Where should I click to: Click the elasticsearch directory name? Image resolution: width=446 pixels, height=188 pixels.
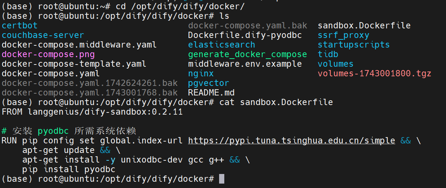point(222,45)
